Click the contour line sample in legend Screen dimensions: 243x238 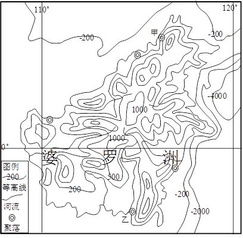click(14, 177)
